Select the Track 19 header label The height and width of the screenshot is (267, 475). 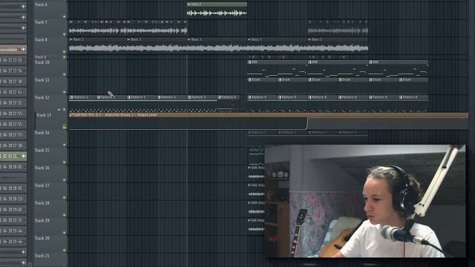point(42,220)
